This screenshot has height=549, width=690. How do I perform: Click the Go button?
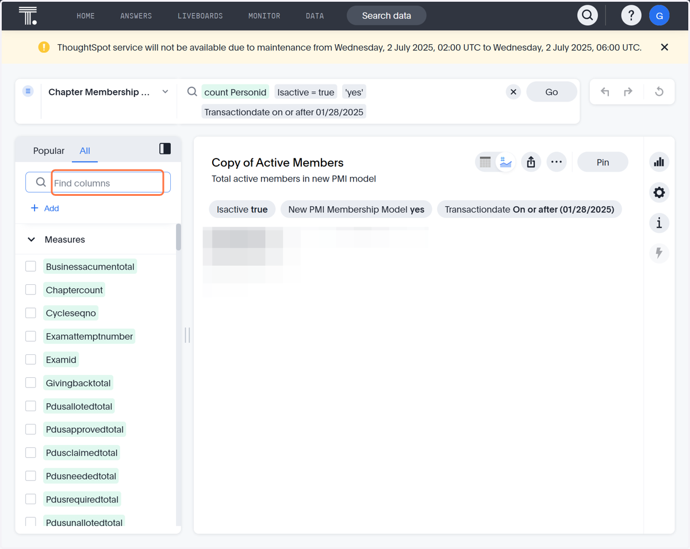(x=551, y=92)
